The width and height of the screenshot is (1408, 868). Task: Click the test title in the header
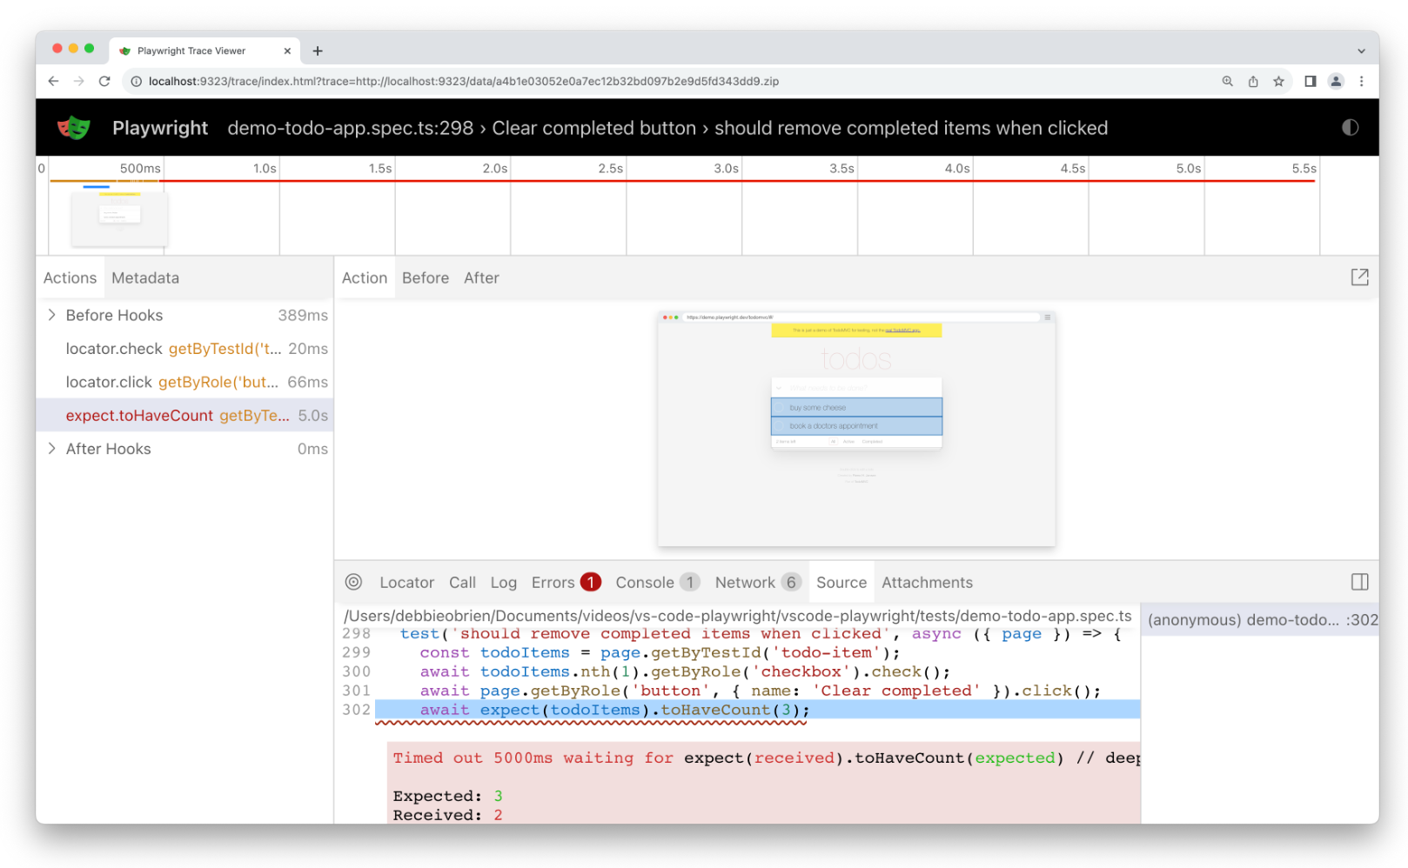(x=667, y=128)
